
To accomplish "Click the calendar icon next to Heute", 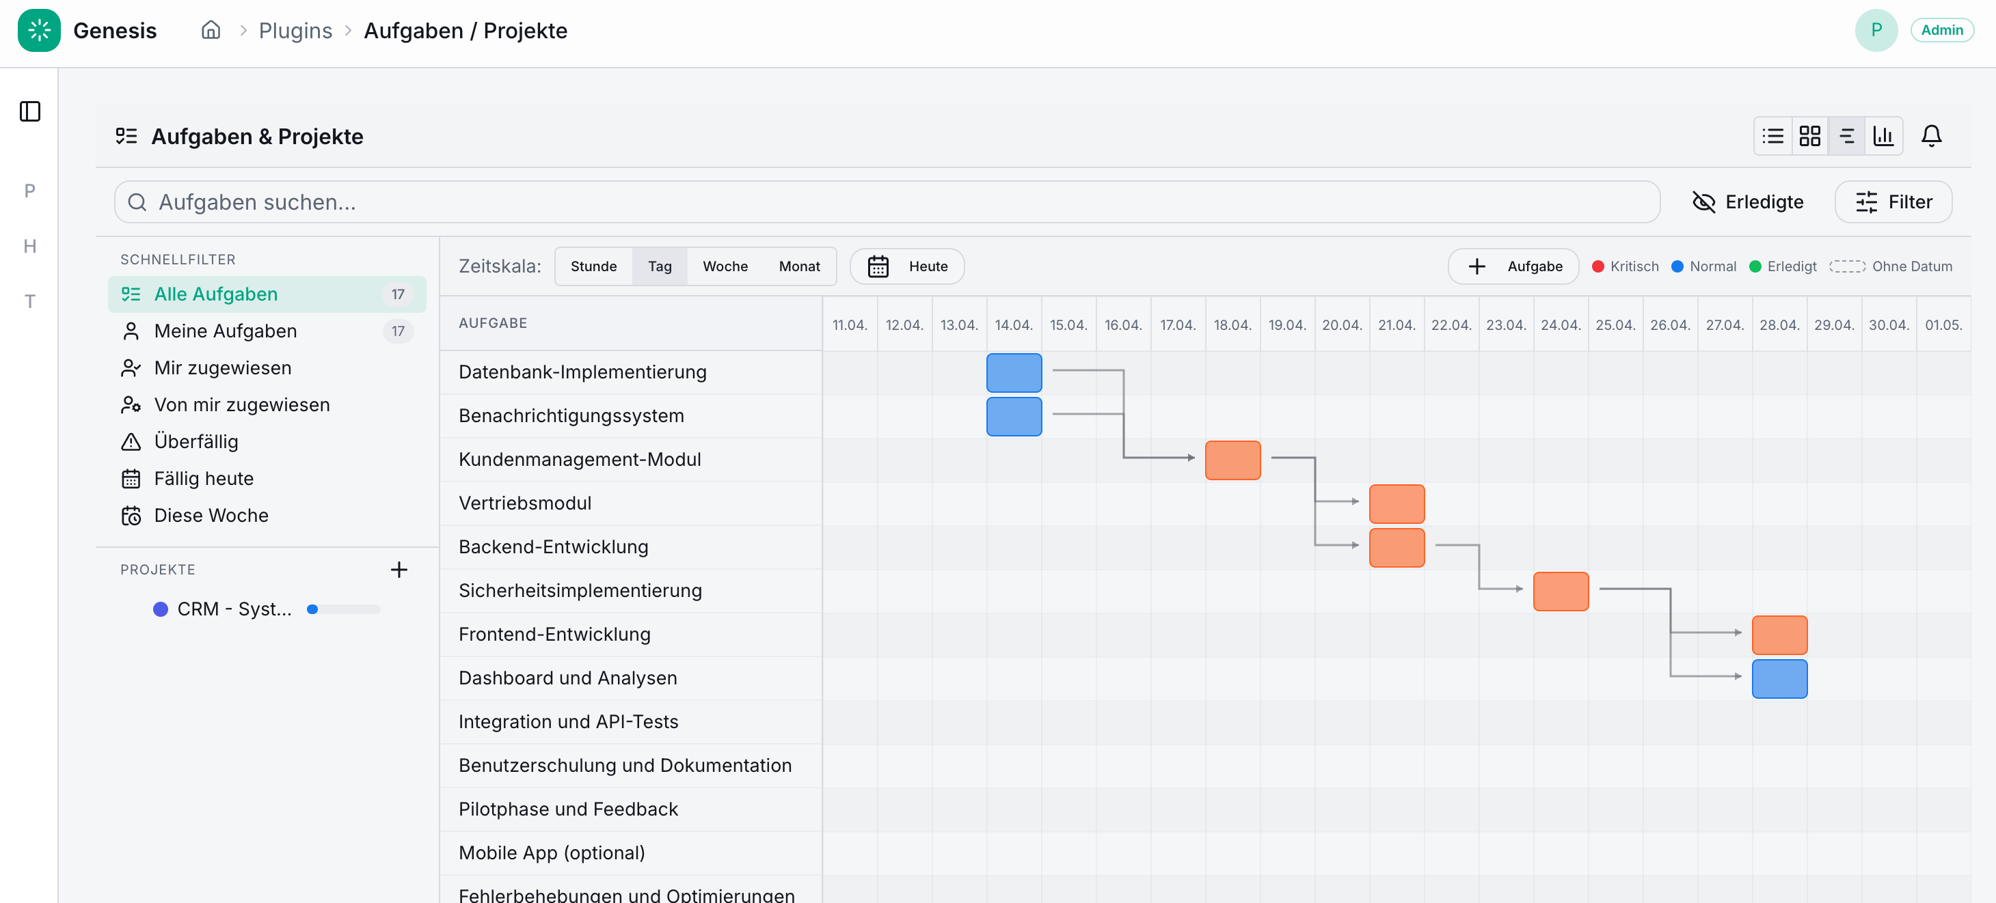I will click(878, 266).
